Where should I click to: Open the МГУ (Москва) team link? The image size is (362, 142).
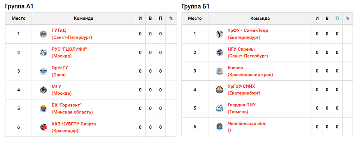[x=62, y=90]
